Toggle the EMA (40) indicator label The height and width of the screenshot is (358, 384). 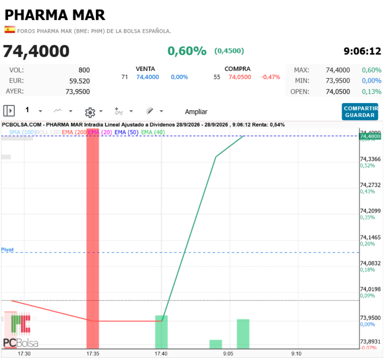153,132
